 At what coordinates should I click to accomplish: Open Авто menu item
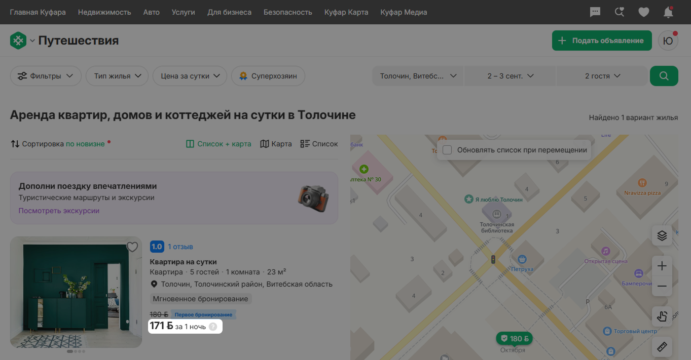click(x=152, y=12)
